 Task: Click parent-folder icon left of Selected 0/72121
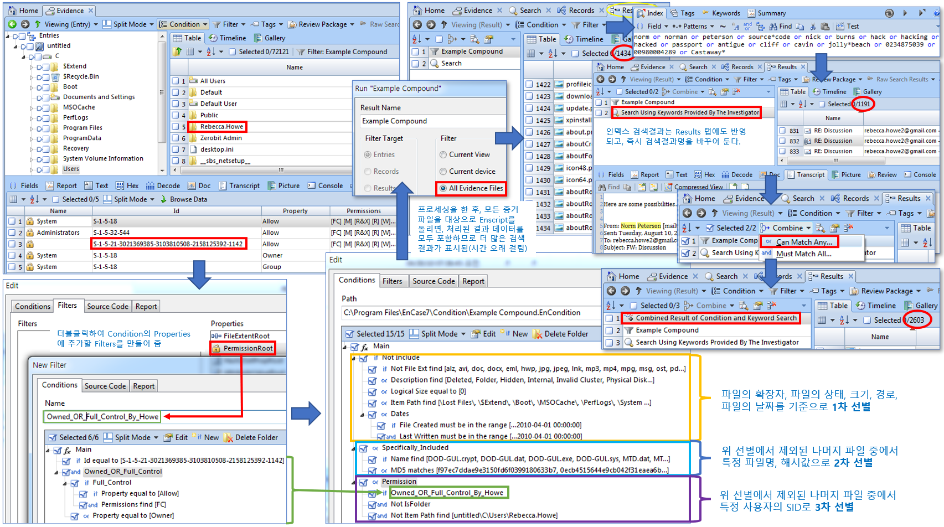[177, 51]
